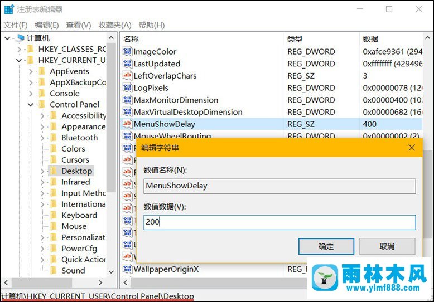Screen dimensions: 434x302
Task: Click the Bluetooth folder icon
Action: (x=54, y=138)
